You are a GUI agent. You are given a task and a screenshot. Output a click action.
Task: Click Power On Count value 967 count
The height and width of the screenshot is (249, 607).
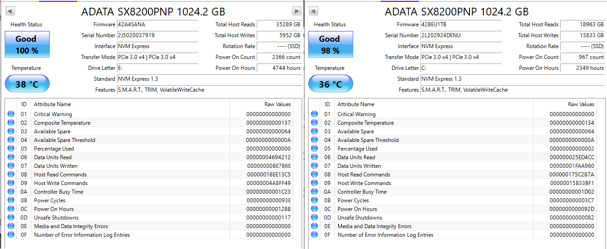pos(583,57)
